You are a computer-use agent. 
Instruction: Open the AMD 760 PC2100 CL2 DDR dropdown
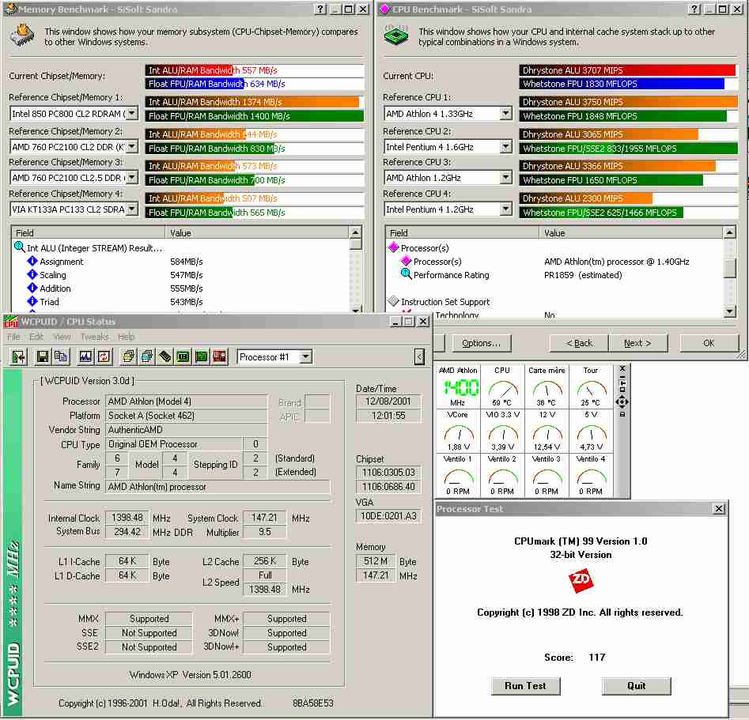132,146
